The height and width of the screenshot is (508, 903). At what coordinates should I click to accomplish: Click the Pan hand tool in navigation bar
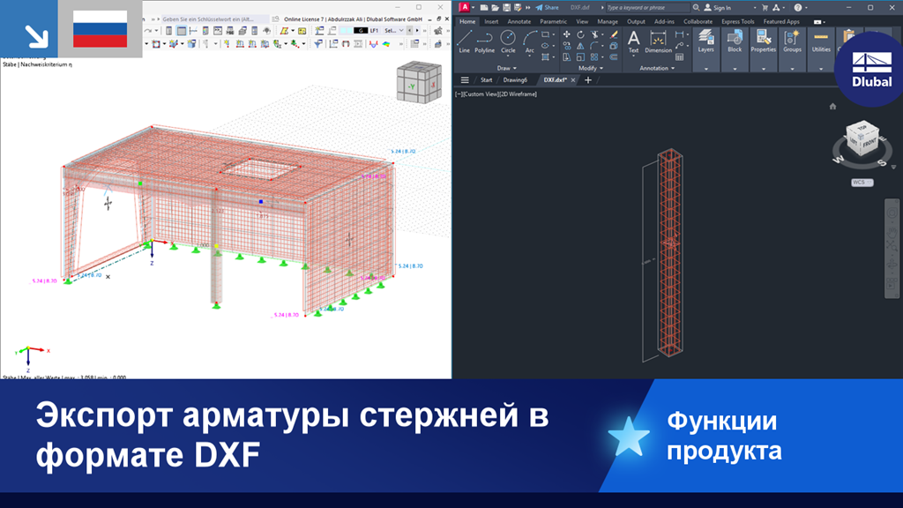(892, 233)
